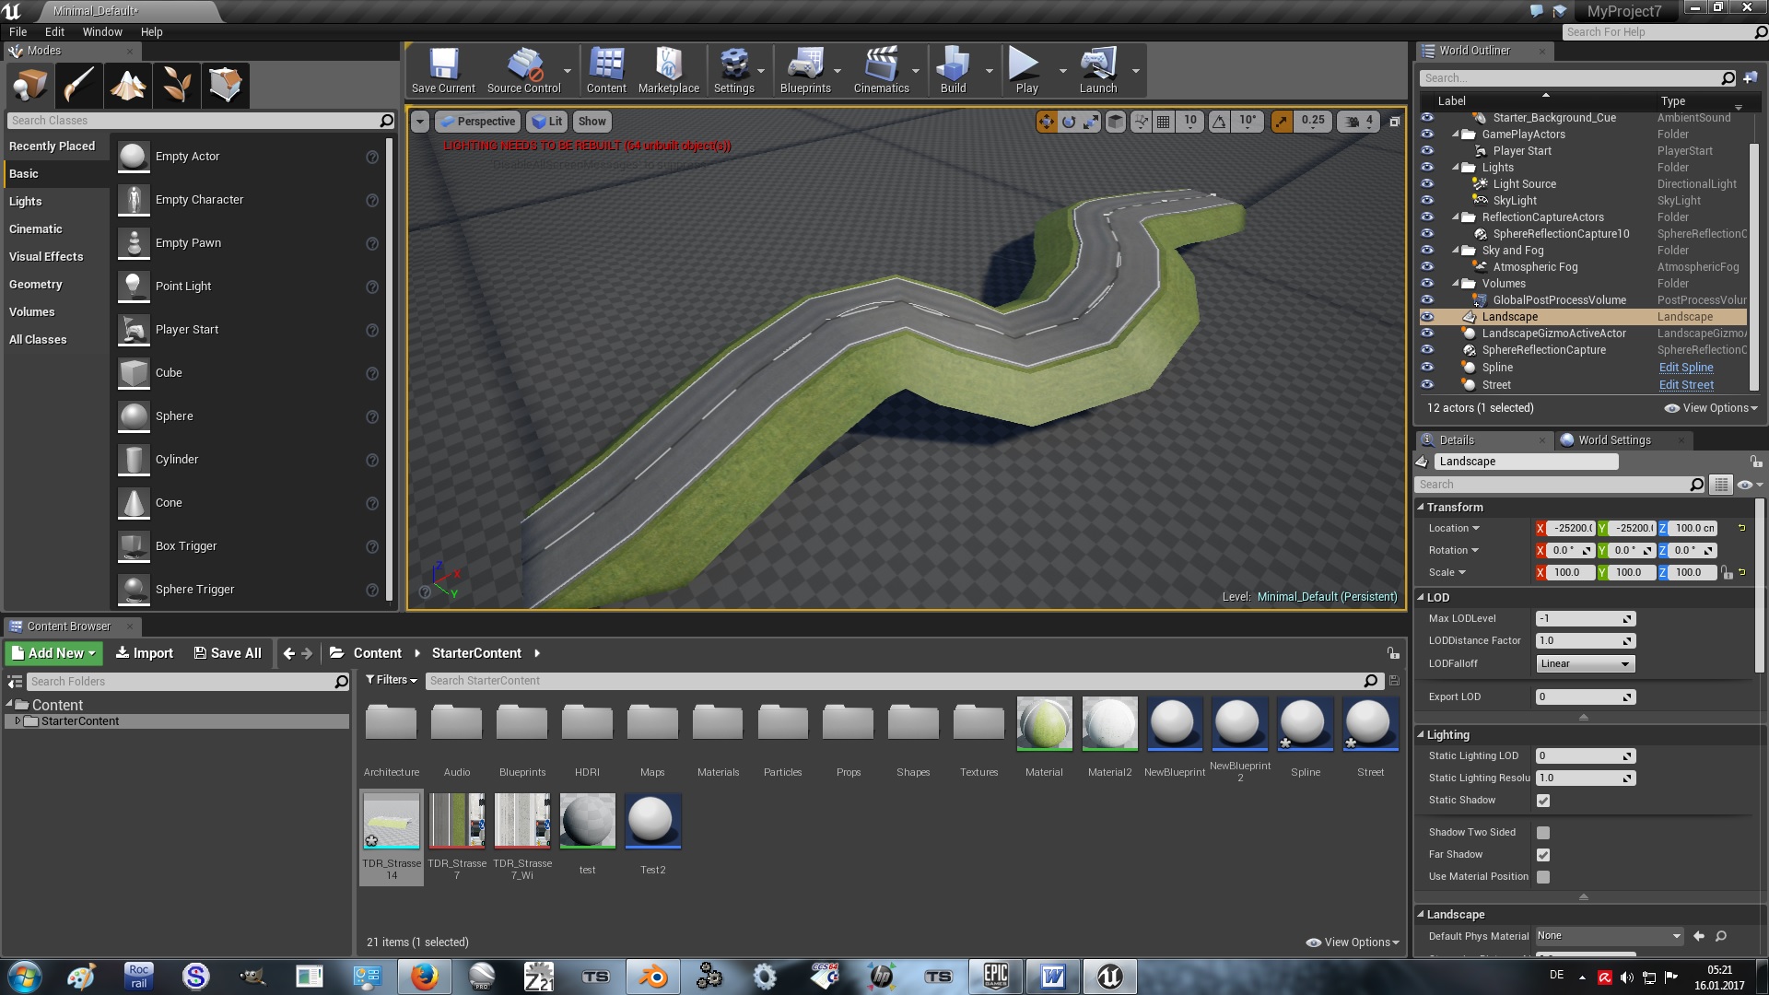1769x995 pixels.
Task: Select the TDR_Strasse7 asset thumbnail
Action: coord(457,822)
